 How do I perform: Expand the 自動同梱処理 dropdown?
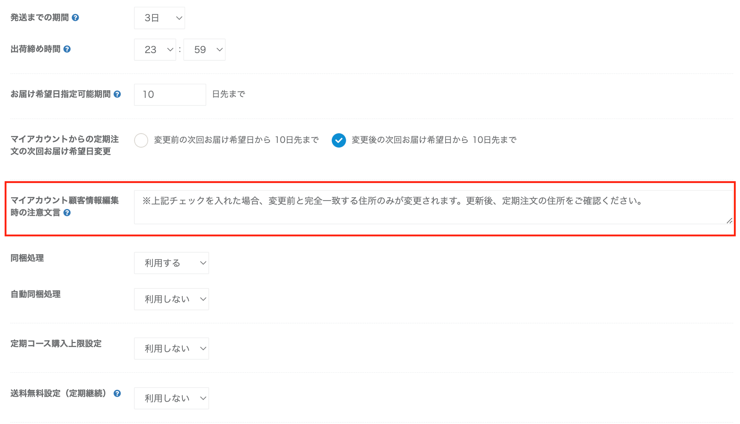[171, 299]
